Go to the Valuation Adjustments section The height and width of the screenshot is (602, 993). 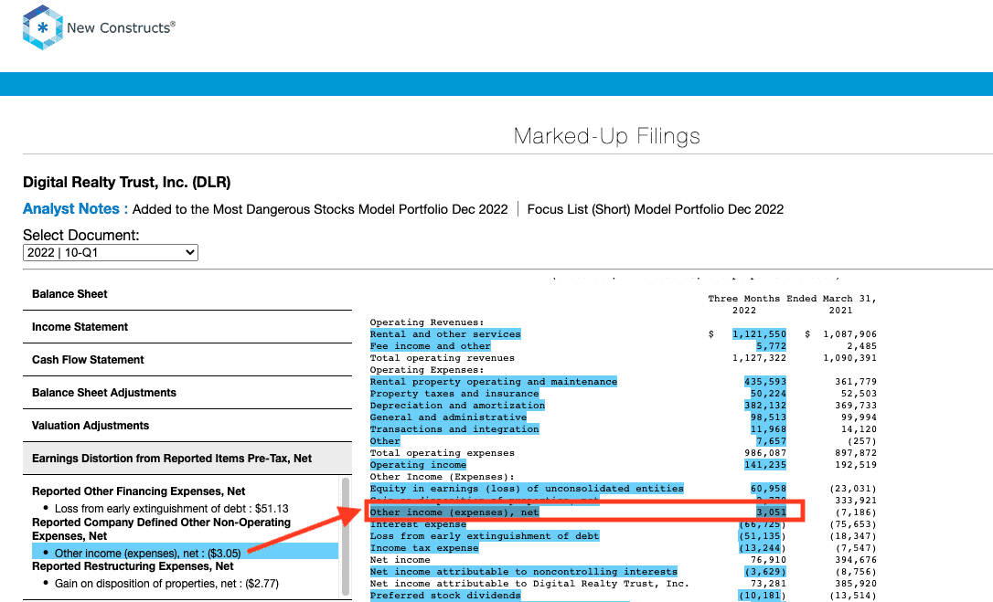187,426
